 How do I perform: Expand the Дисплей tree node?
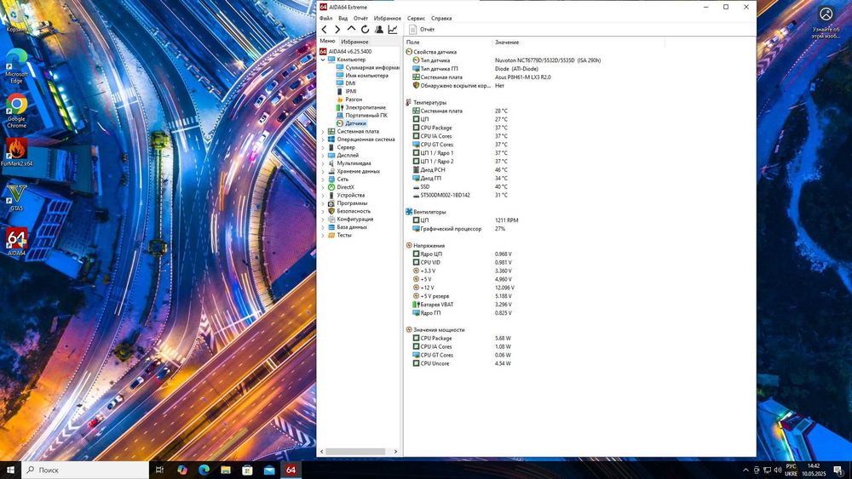click(x=323, y=155)
